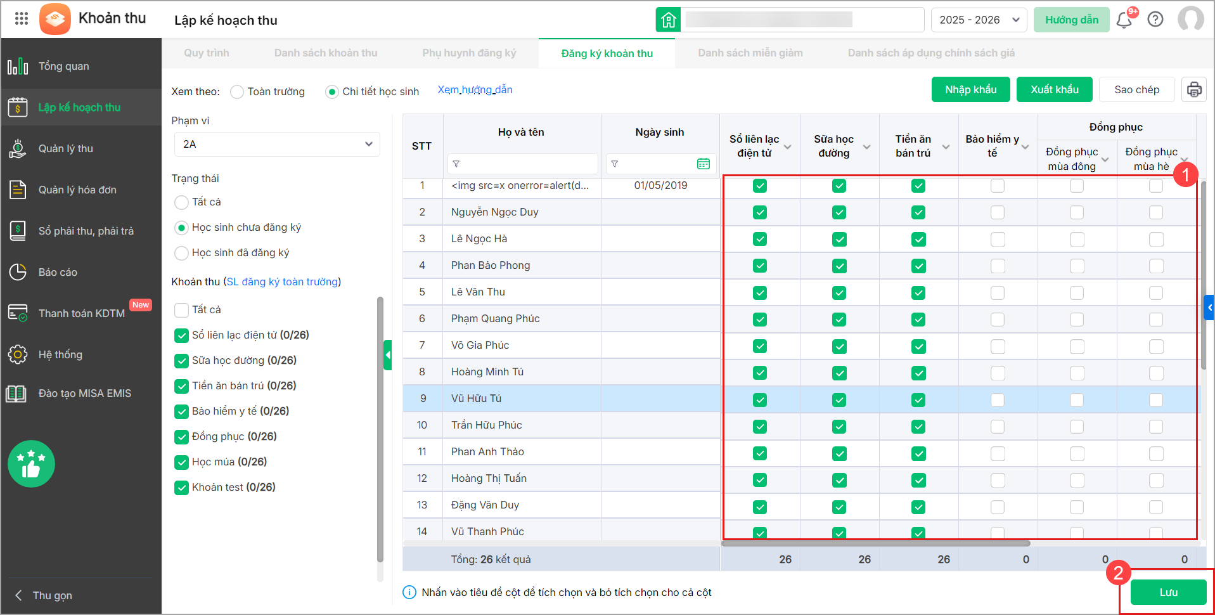Image resolution: width=1215 pixels, height=615 pixels.
Task: Open the date picker calendar icon
Action: coord(704,164)
